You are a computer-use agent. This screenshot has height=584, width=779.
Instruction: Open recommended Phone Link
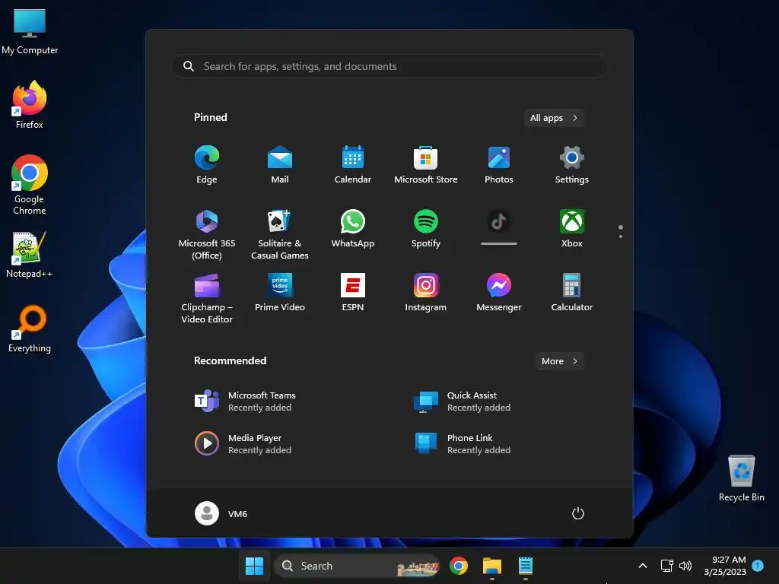click(x=462, y=444)
